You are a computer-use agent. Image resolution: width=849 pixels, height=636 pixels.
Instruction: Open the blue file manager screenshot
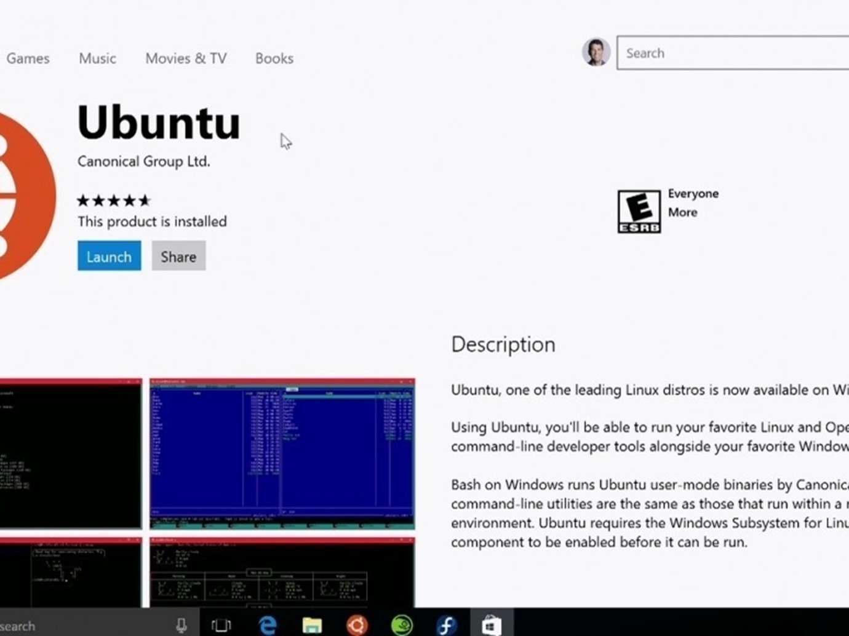pyautogui.click(x=282, y=454)
